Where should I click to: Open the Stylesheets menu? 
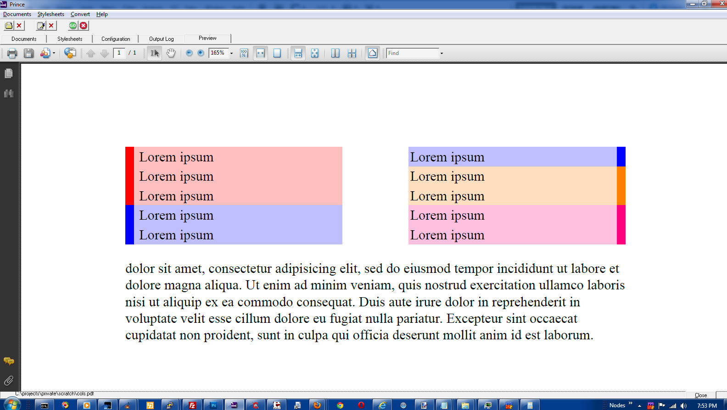click(x=50, y=14)
